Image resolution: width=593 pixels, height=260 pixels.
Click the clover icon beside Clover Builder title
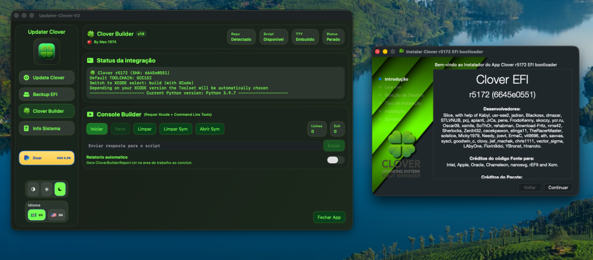pyautogui.click(x=90, y=34)
